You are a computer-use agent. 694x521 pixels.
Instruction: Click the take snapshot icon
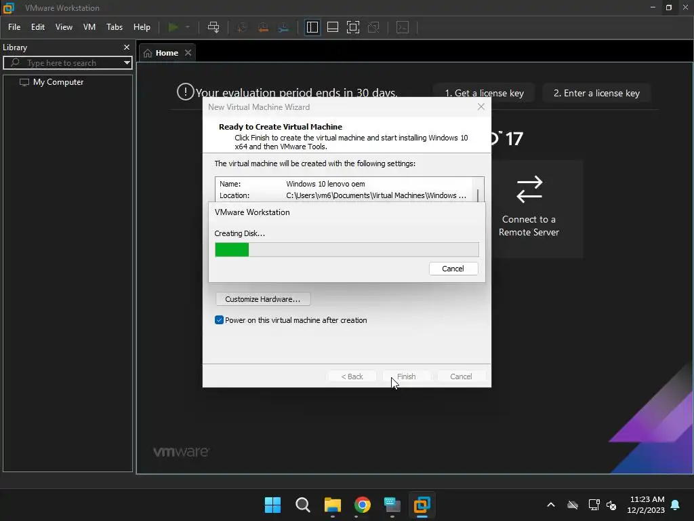click(x=242, y=27)
